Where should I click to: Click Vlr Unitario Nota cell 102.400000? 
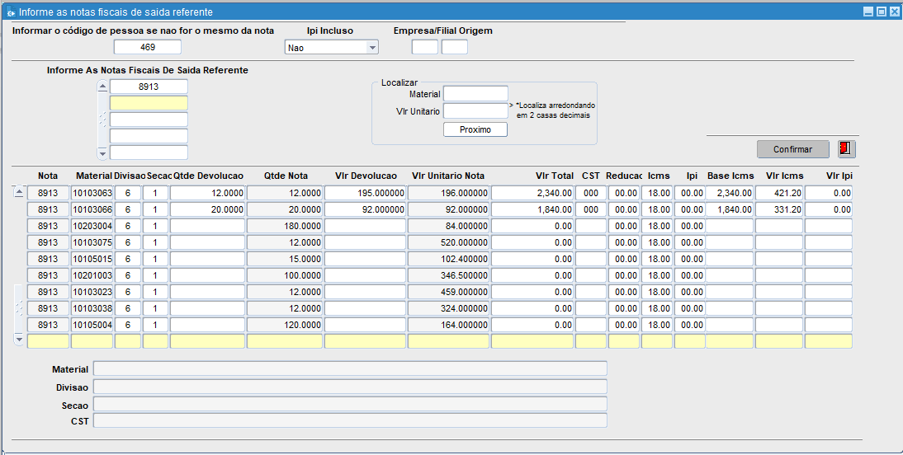449,259
